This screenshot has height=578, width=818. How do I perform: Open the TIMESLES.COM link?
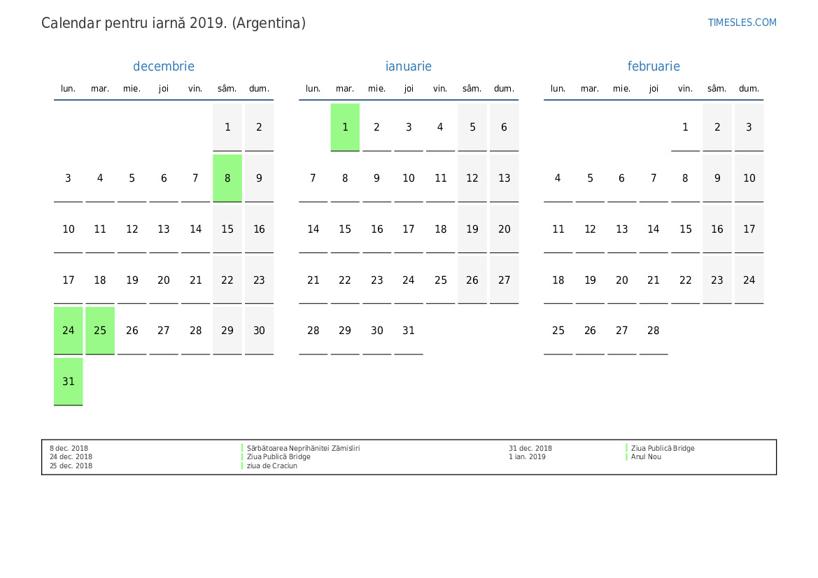pos(742,22)
